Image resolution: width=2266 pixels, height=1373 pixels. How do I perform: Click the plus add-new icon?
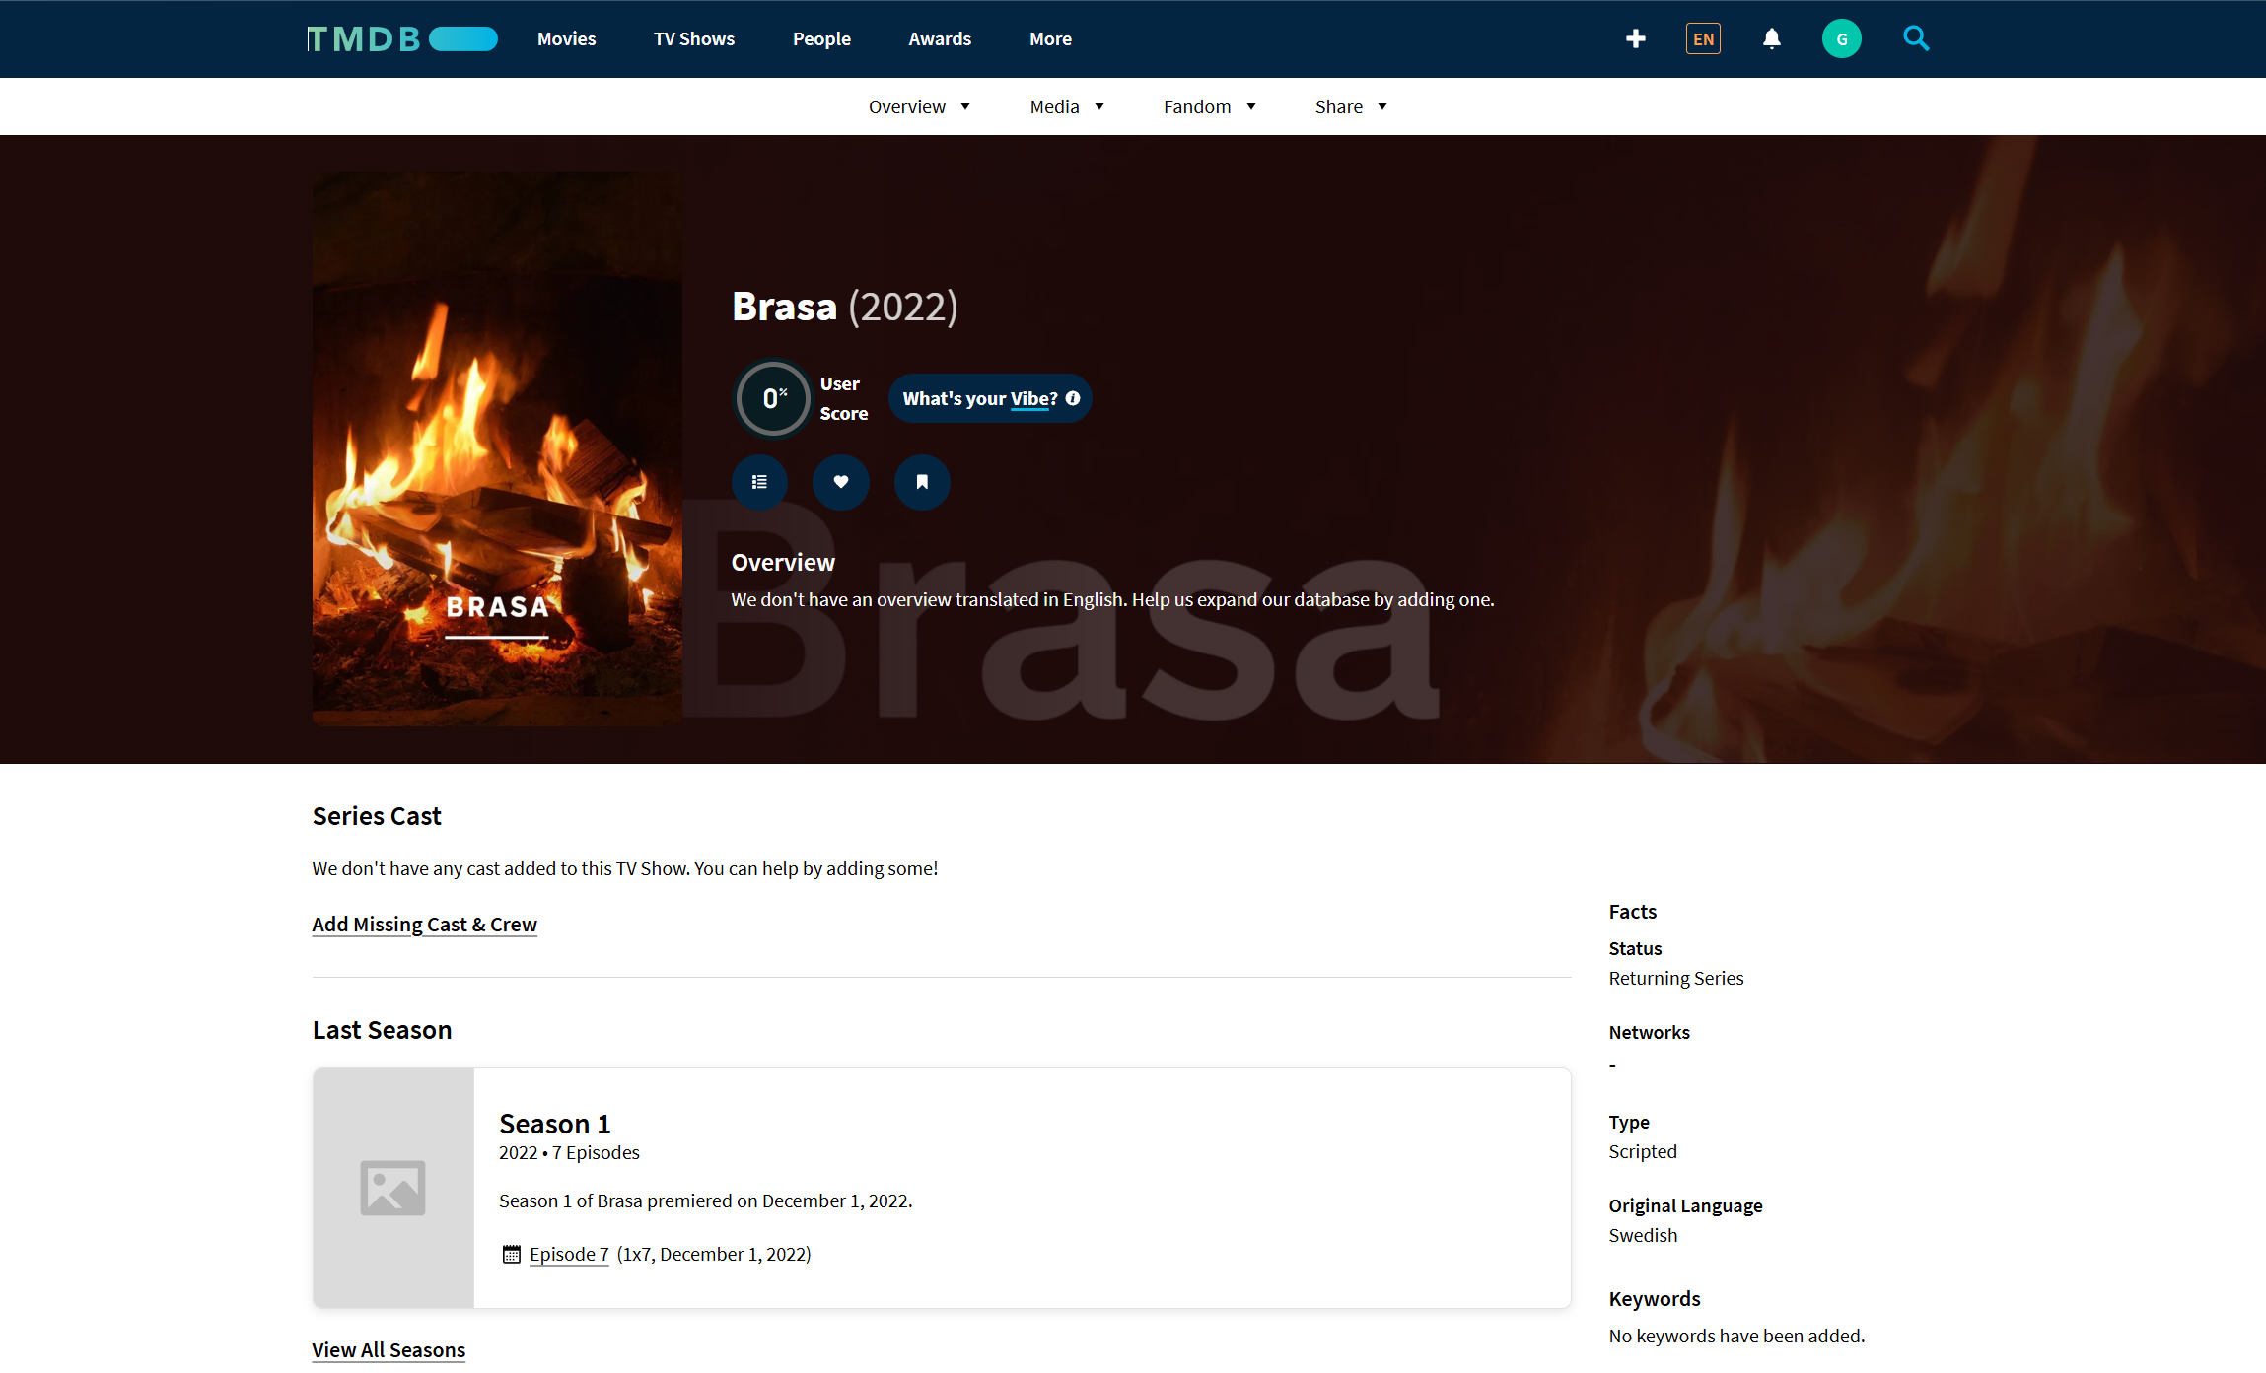(x=1635, y=38)
